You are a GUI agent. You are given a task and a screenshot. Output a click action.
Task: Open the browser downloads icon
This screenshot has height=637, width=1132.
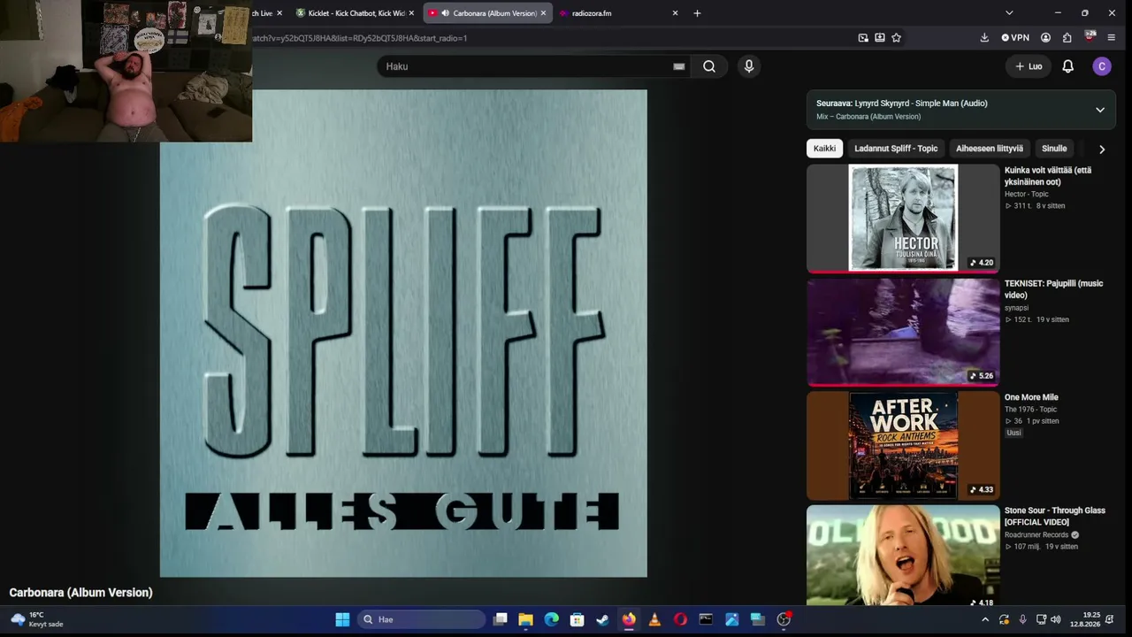point(984,38)
